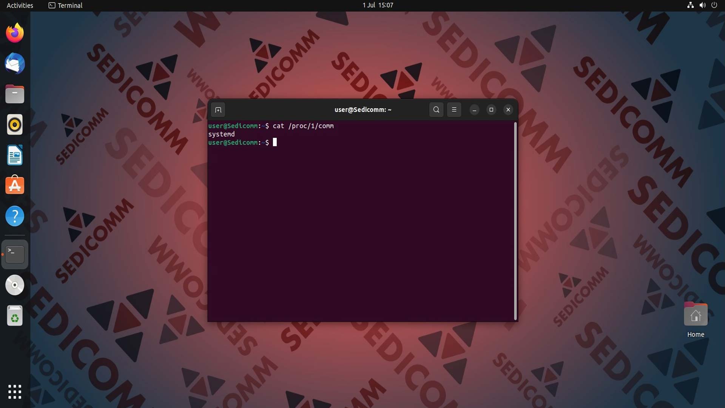
Task: Open a new tab in terminal
Action: tap(218, 110)
